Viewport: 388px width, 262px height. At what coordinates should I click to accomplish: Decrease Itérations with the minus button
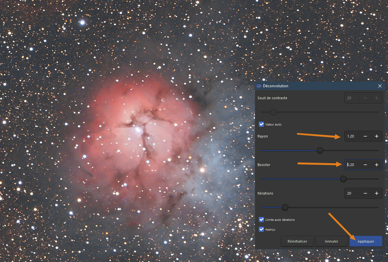click(365, 193)
